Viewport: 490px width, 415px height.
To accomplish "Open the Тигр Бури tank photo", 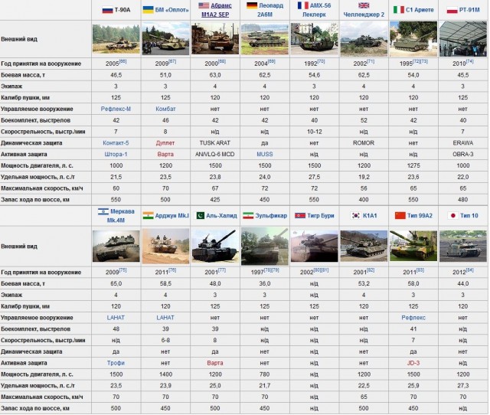I will click(314, 247).
